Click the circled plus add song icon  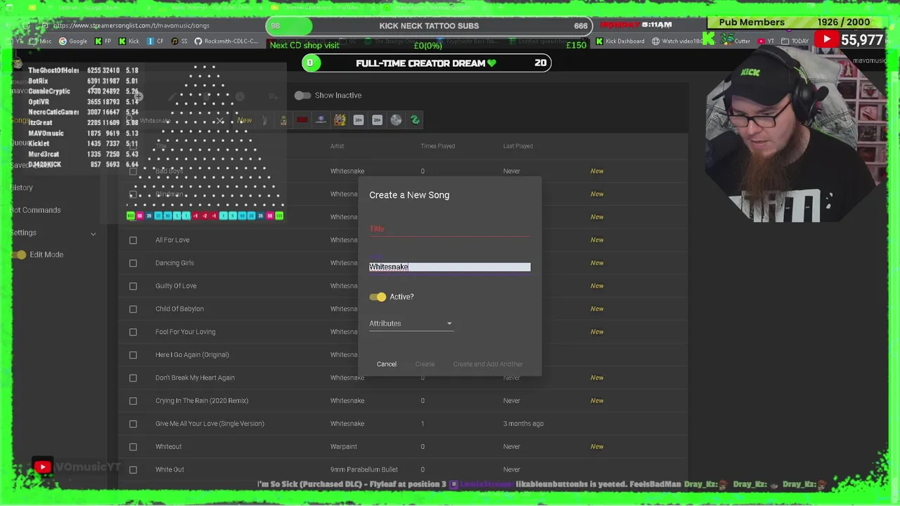coord(139,96)
